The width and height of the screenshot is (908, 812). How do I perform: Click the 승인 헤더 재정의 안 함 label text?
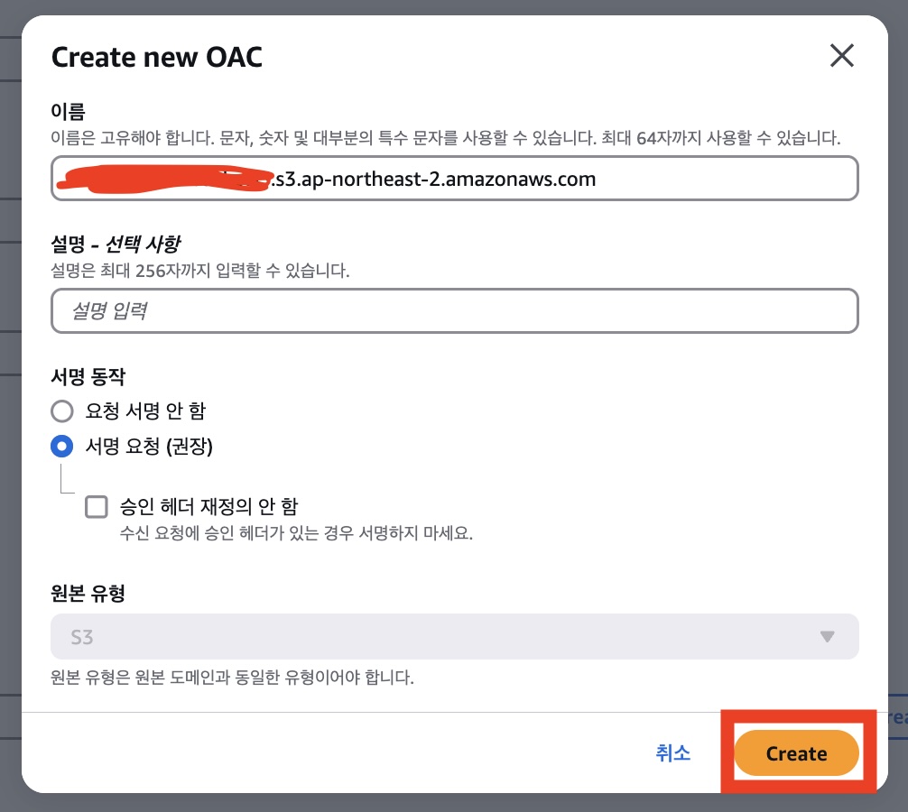[x=208, y=506]
